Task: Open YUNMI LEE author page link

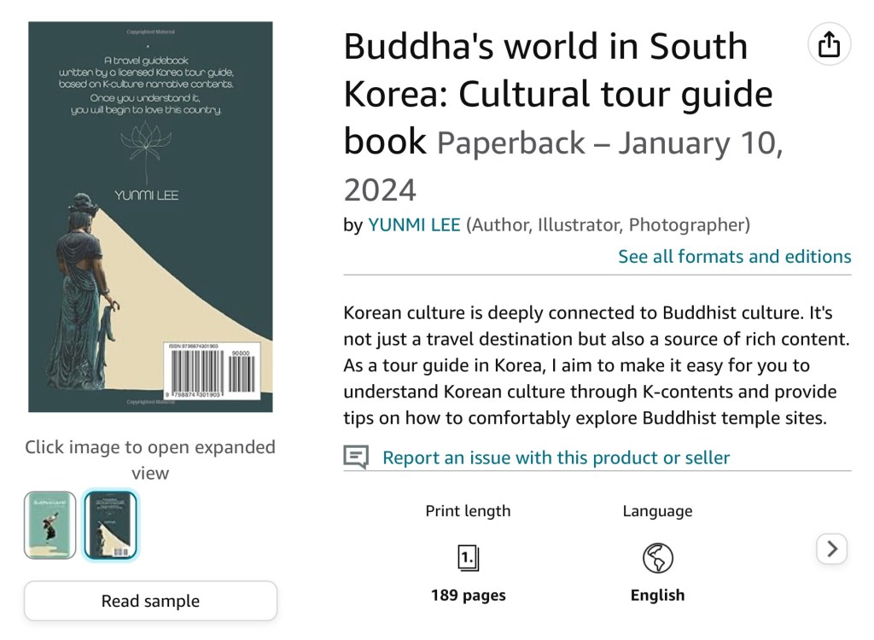Action: pos(414,225)
